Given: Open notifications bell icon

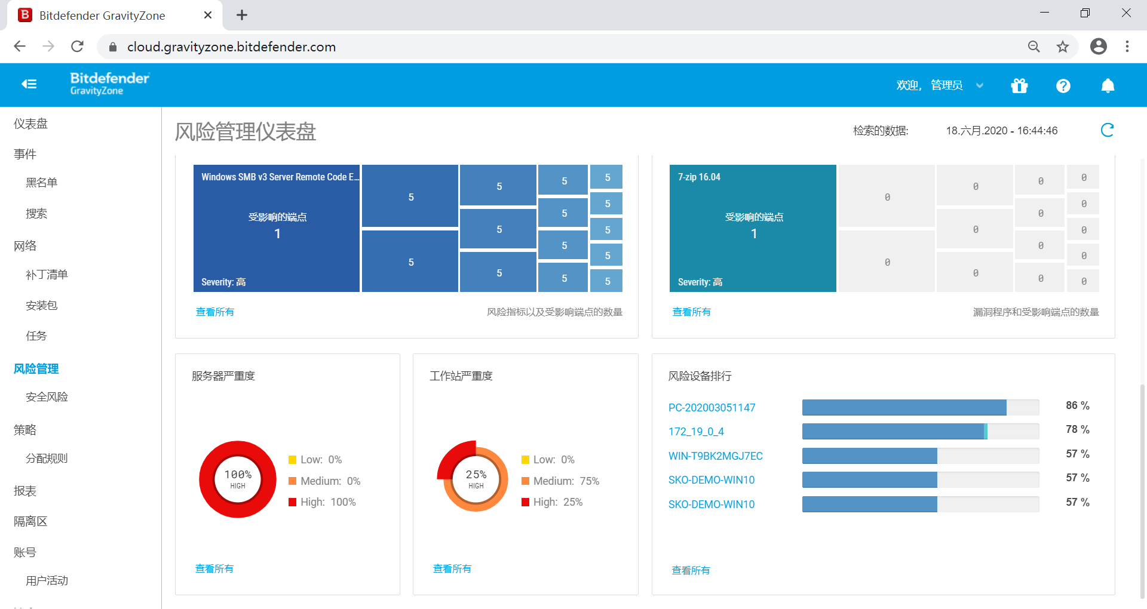Looking at the screenshot, I should tap(1108, 86).
